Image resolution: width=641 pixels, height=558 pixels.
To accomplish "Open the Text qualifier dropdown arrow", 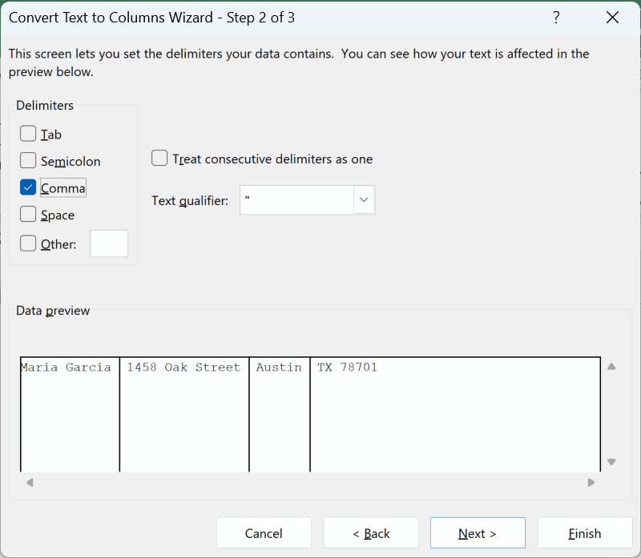I will point(364,200).
